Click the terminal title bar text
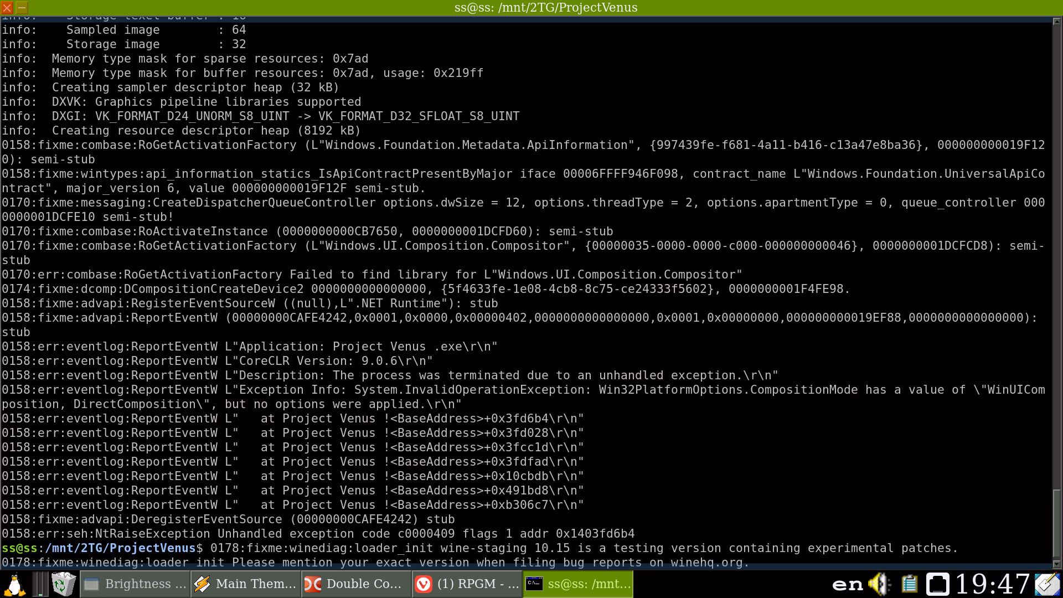The width and height of the screenshot is (1063, 598). [545, 8]
